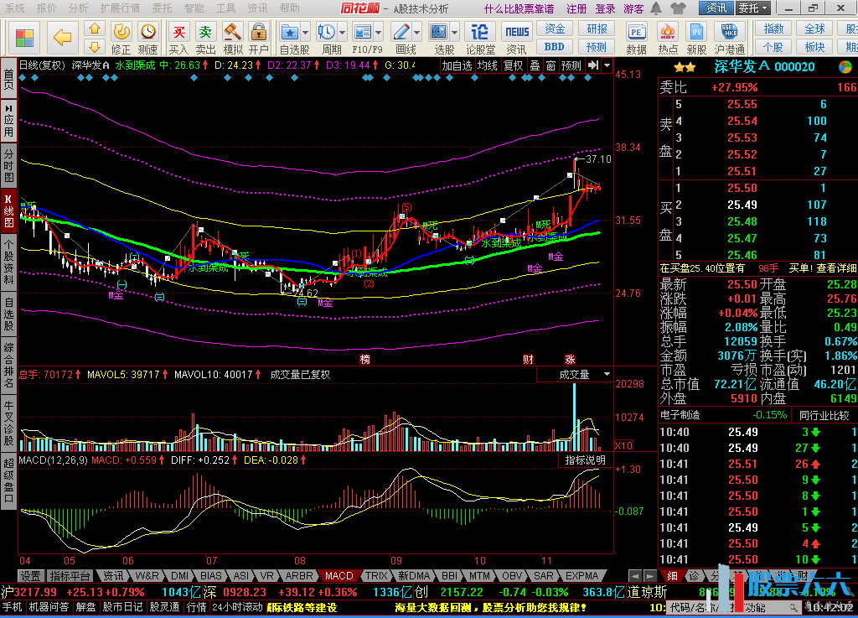This screenshot has height=618, width=858.
Task: Toggle the 复权 adjustment option
Action: tap(514, 65)
